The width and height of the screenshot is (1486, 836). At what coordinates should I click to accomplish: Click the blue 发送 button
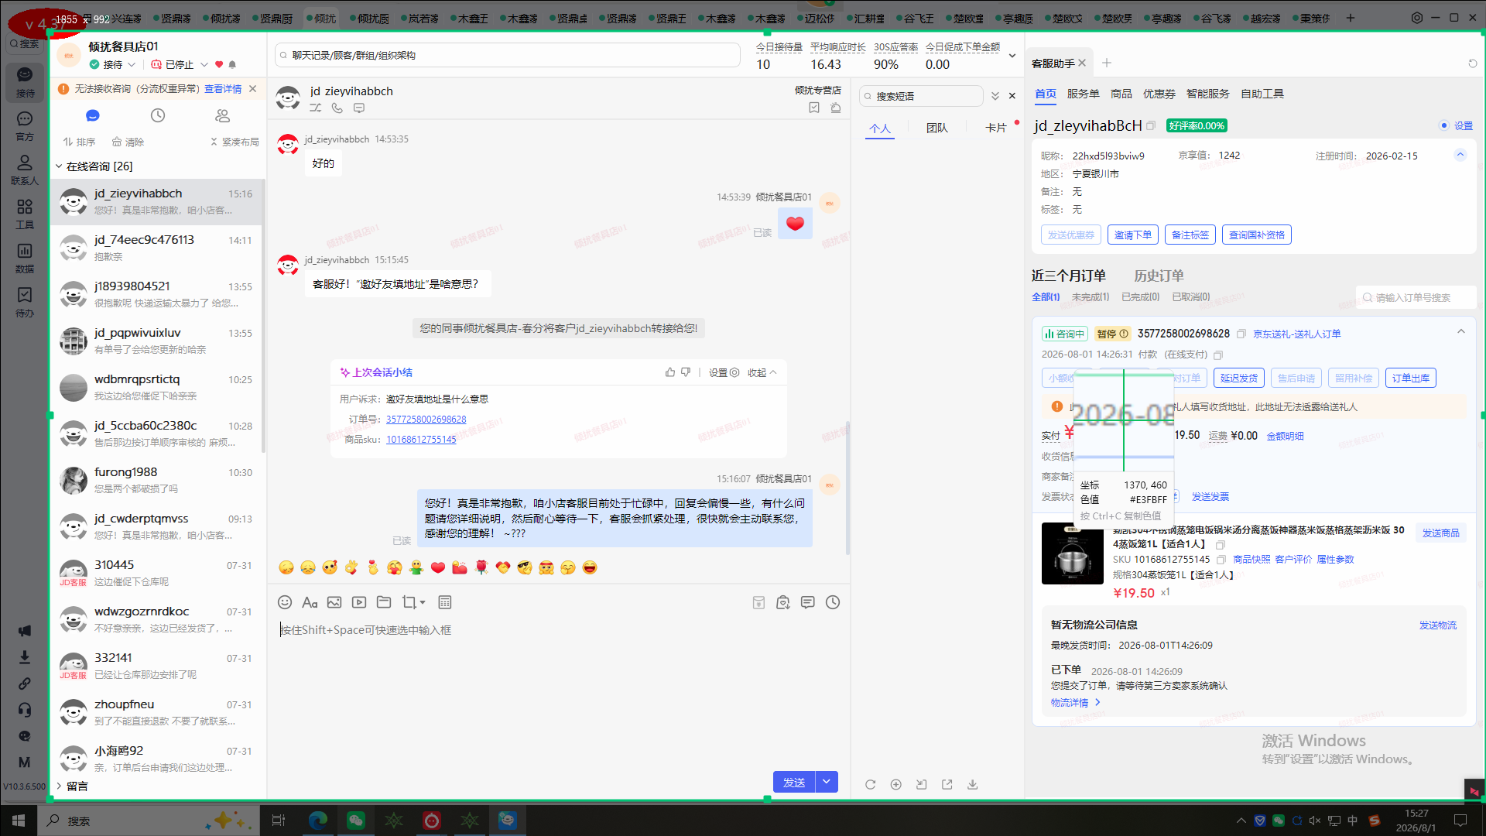(x=794, y=782)
